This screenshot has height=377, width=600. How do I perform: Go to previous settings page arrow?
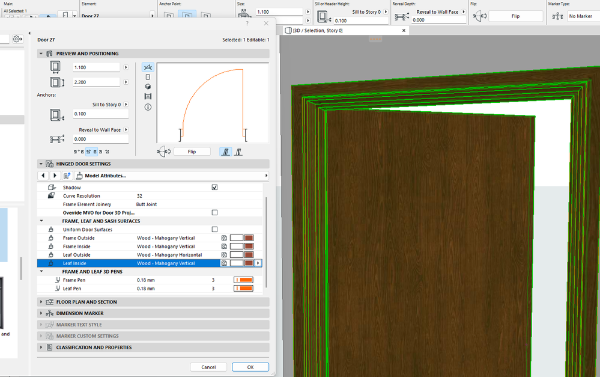point(43,176)
